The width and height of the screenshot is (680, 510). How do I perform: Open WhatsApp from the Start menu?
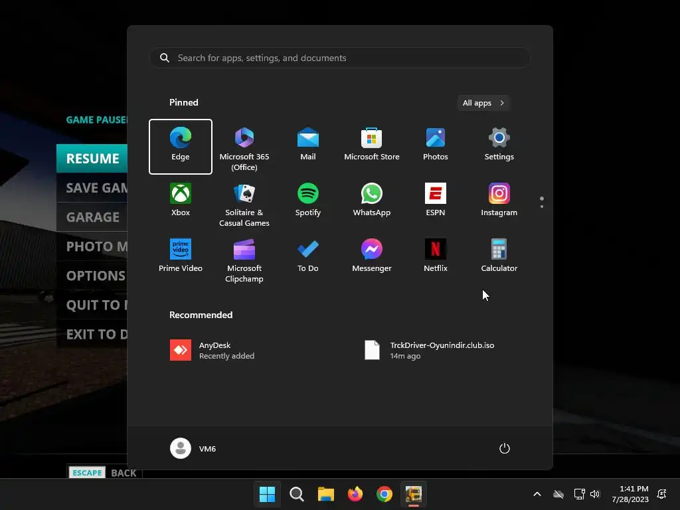point(372,202)
